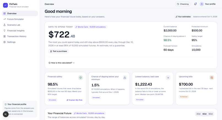
Task: Open the Checking account selector
Action: 183,4
